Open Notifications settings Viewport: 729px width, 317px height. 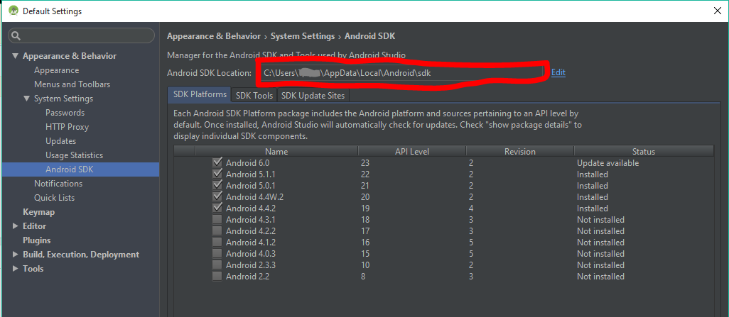click(58, 184)
